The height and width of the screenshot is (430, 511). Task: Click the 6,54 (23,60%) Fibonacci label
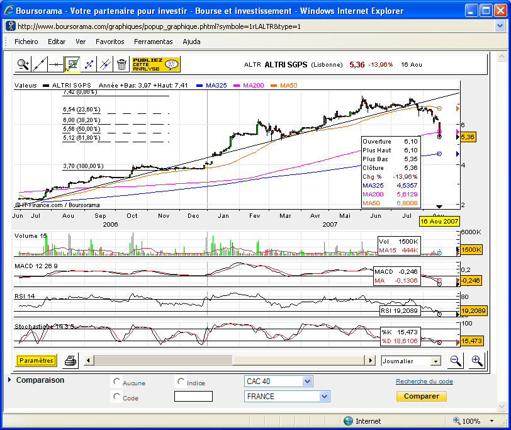pyautogui.click(x=81, y=110)
